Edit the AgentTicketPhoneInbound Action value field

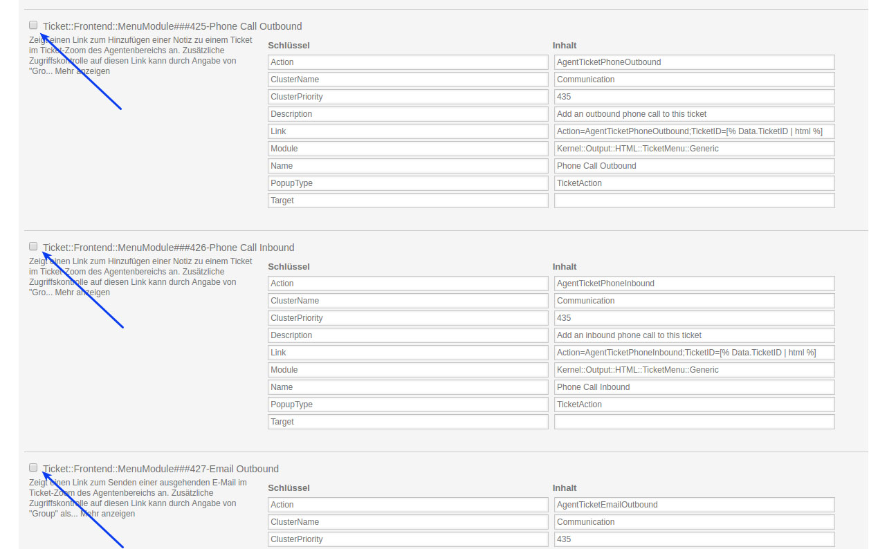(x=694, y=283)
